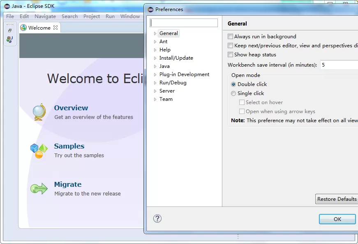Expand the Java preferences tree node
The width and height of the screenshot is (358, 244).
(155, 67)
